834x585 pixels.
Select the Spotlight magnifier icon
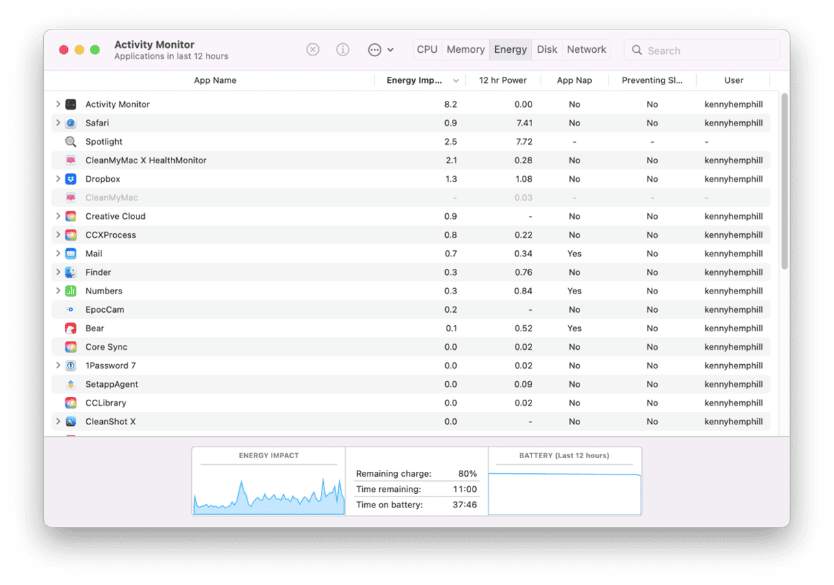71,141
